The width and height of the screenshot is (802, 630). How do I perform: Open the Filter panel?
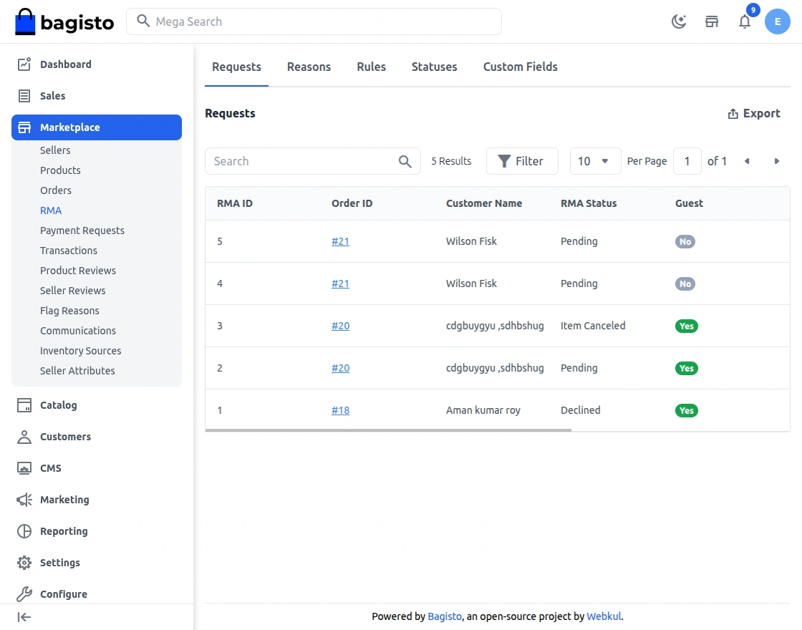[522, 161]
